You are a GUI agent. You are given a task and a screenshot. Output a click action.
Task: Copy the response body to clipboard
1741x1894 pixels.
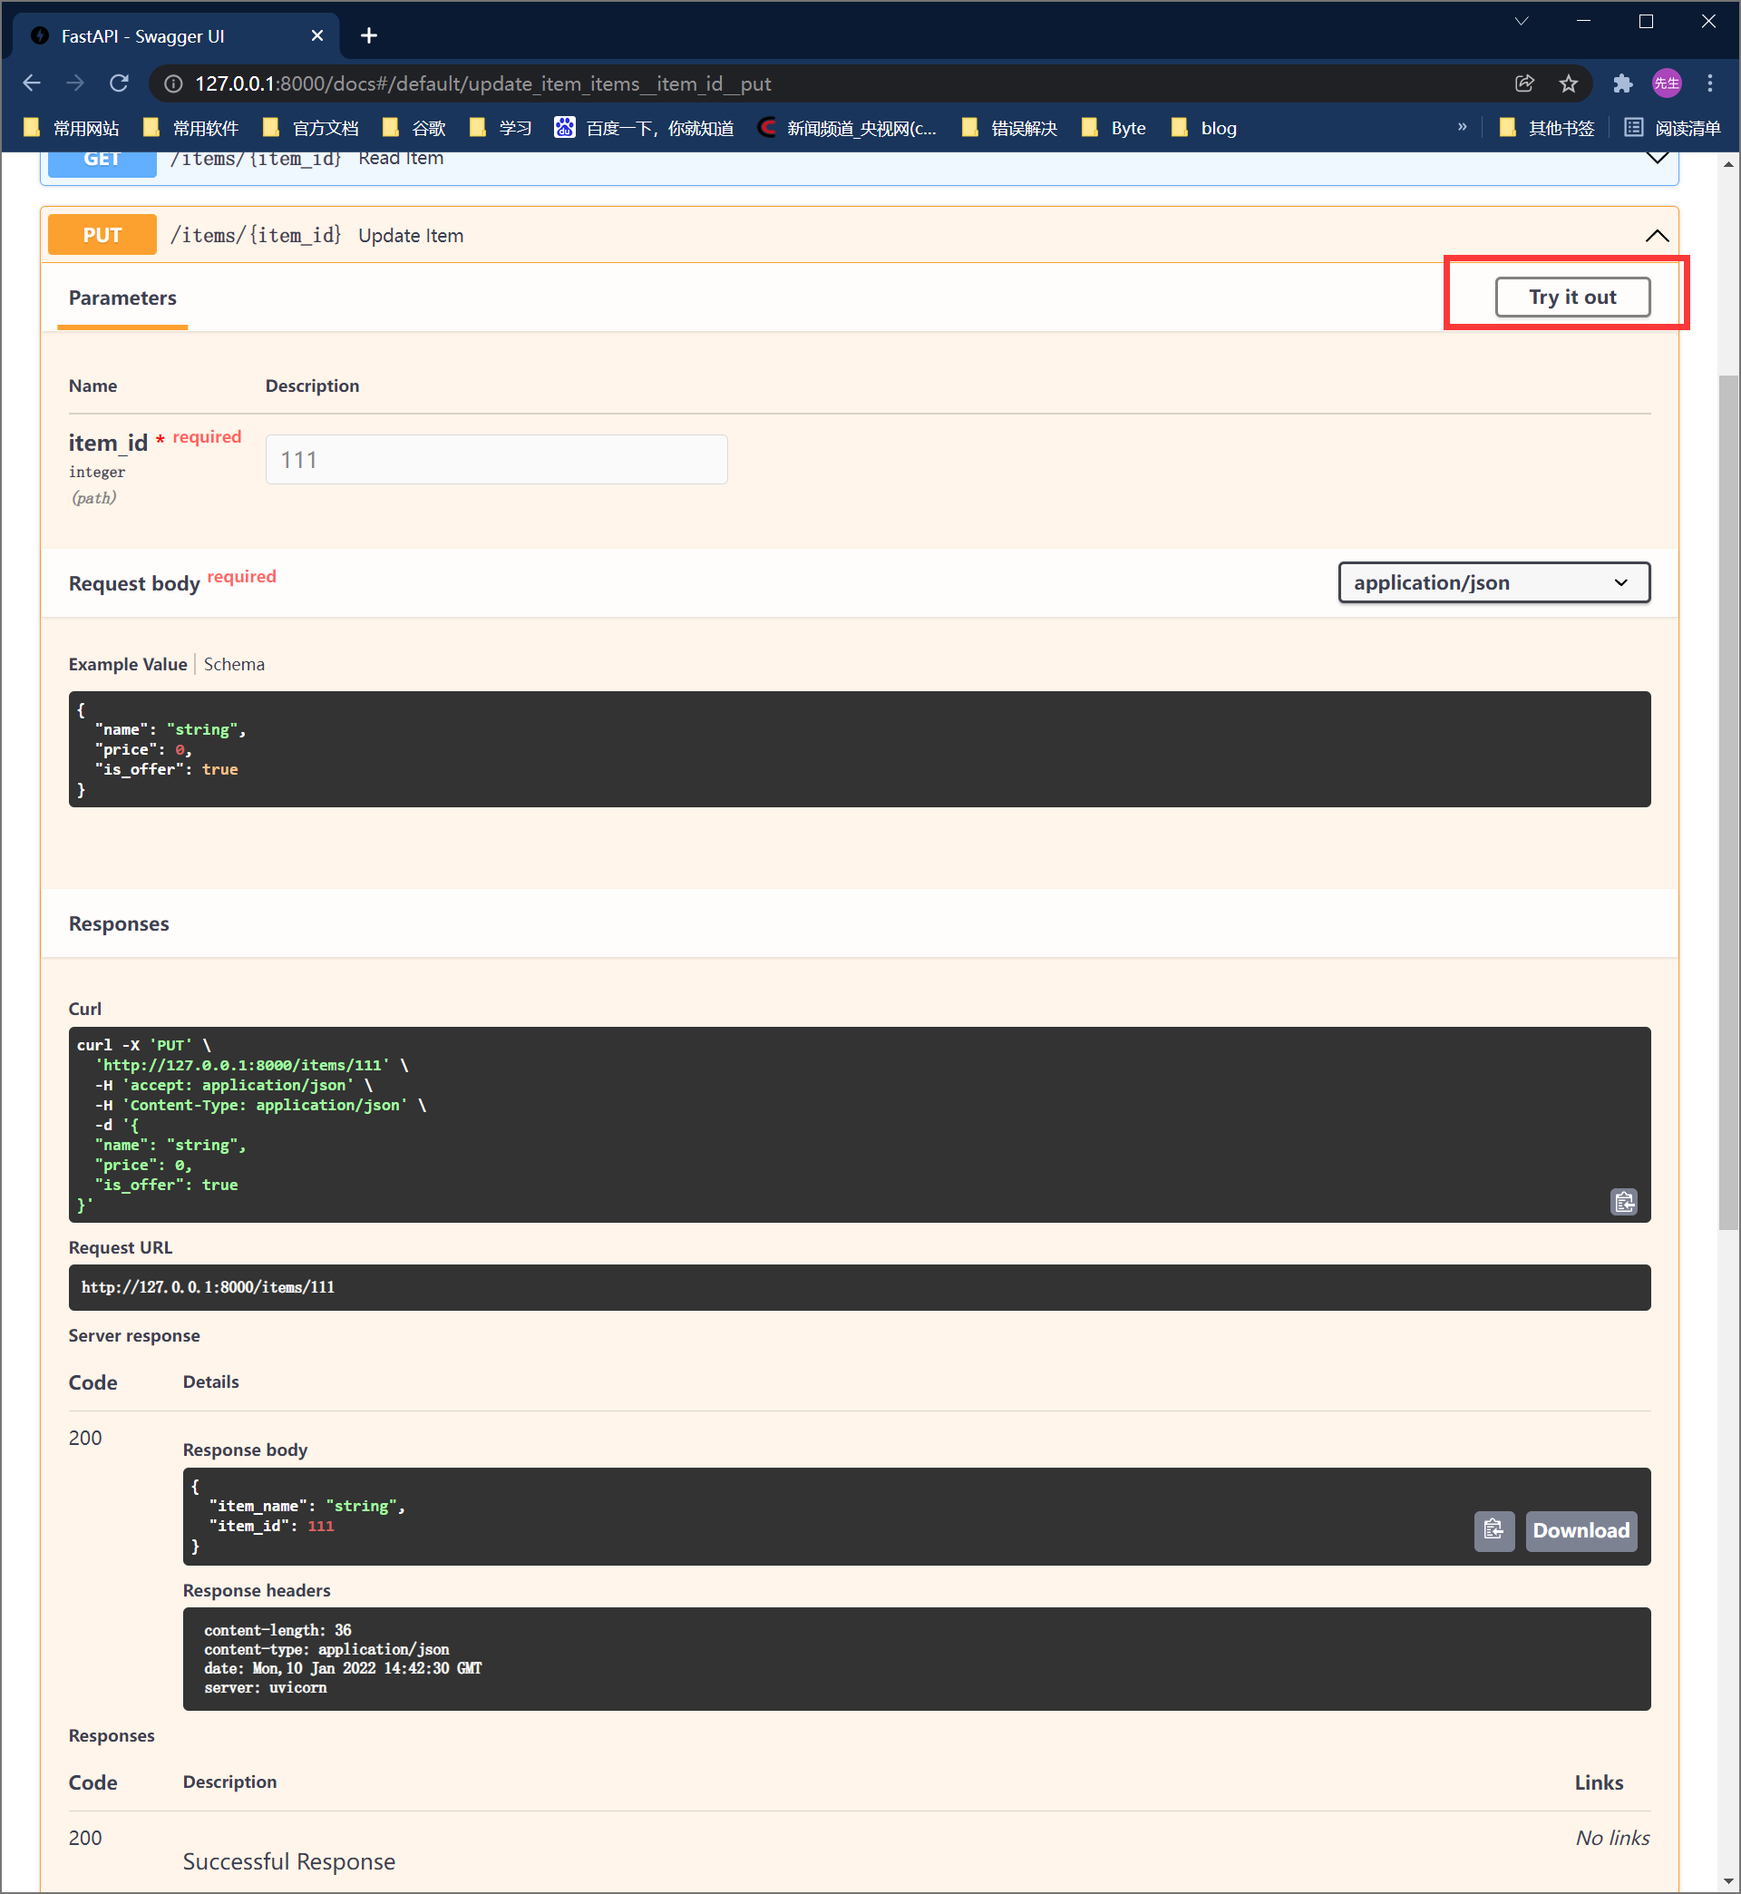point(1493,1529)
